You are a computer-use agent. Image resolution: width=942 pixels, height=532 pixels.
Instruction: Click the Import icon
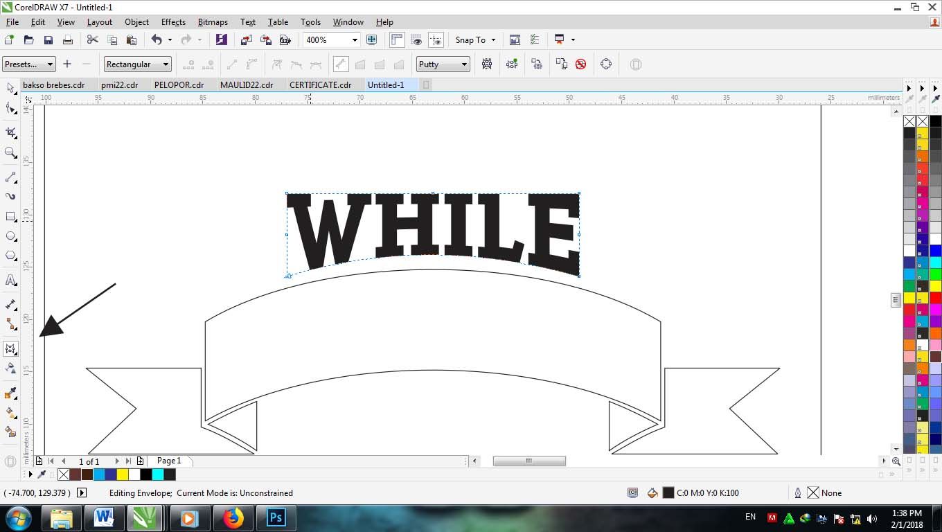pos(246,39)
